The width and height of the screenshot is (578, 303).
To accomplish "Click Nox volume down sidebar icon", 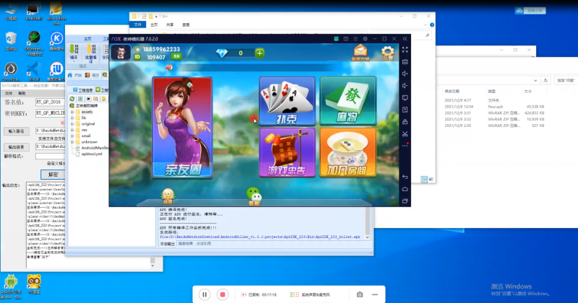I will (x=405, y=85).
